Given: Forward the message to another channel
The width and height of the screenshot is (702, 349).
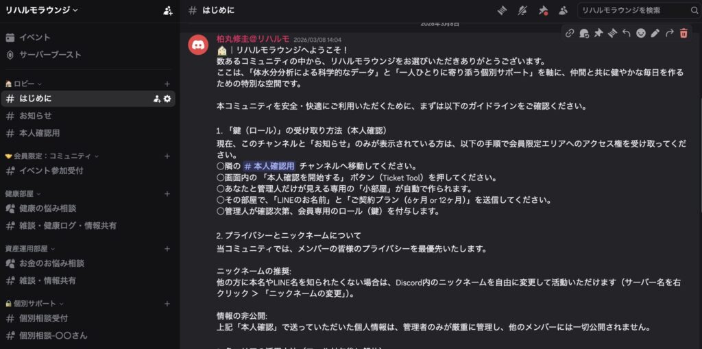Looking at the screenshot, I should [669, 33].
